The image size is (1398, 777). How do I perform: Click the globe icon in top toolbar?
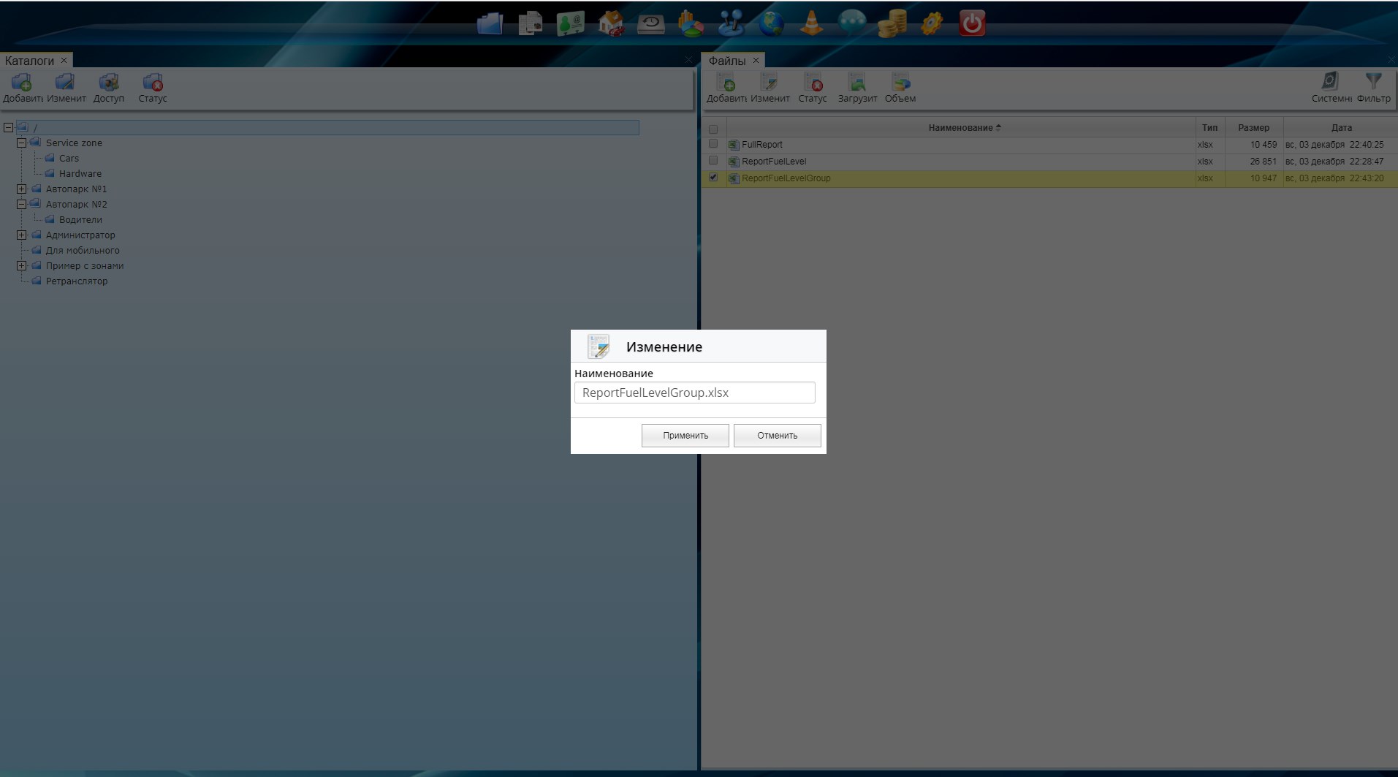pos(771,23)
